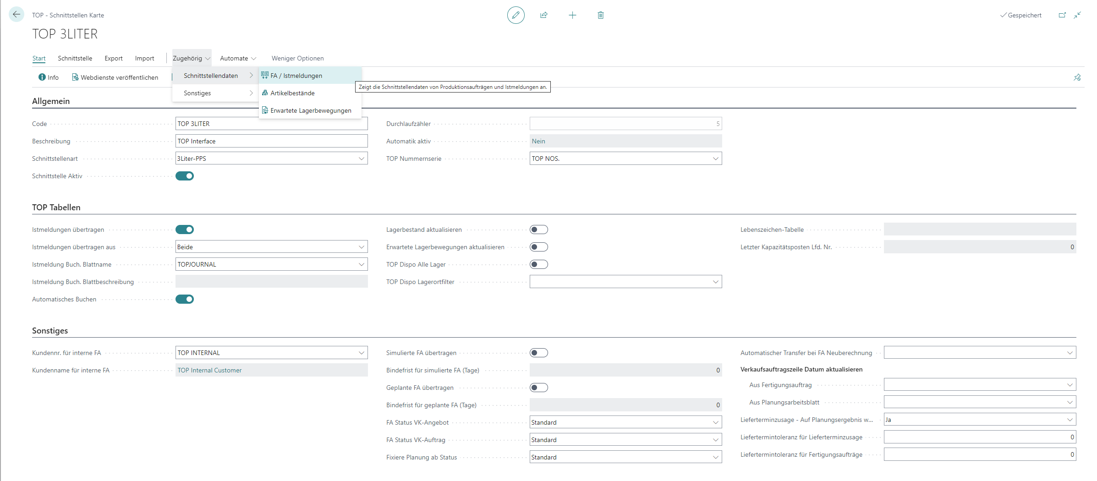1097x481 pixels.
Task: Toggle Automatisches Buchen switch off
Action: (x=185, y=299)
